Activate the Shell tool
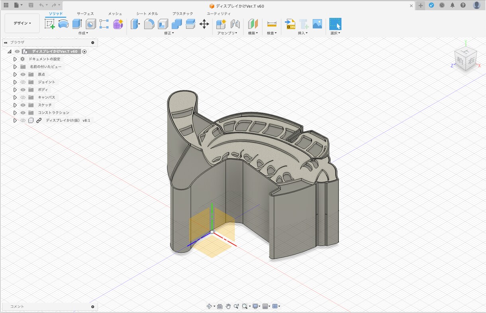The height and width of the screenshot is (313, 486). [163, 24]
